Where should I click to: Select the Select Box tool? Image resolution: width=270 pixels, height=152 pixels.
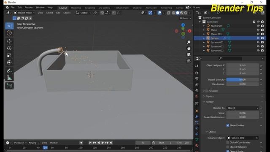tap(9, 26)
